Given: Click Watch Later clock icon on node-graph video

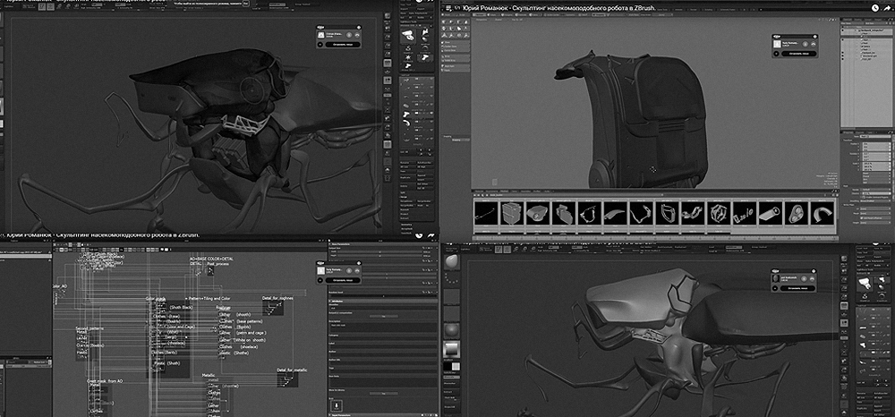Looking at the screenshot, I should (x=420, y=234).
